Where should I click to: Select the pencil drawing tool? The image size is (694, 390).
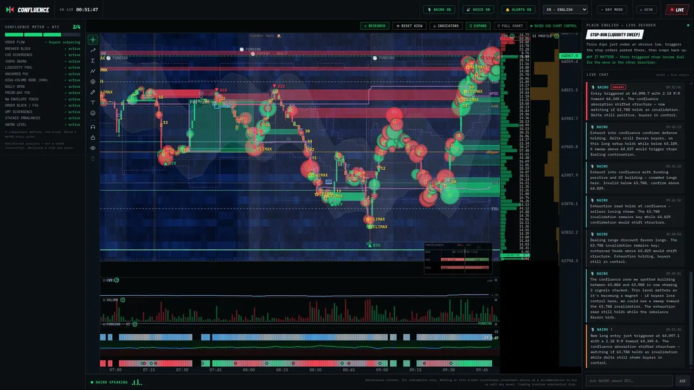[x=93, y=92]
